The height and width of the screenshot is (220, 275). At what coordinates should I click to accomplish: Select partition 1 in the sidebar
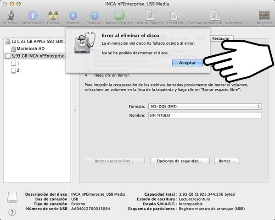point(15,63)
